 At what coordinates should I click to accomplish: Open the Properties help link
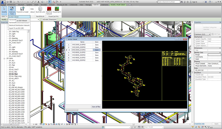tap(200, 124)
